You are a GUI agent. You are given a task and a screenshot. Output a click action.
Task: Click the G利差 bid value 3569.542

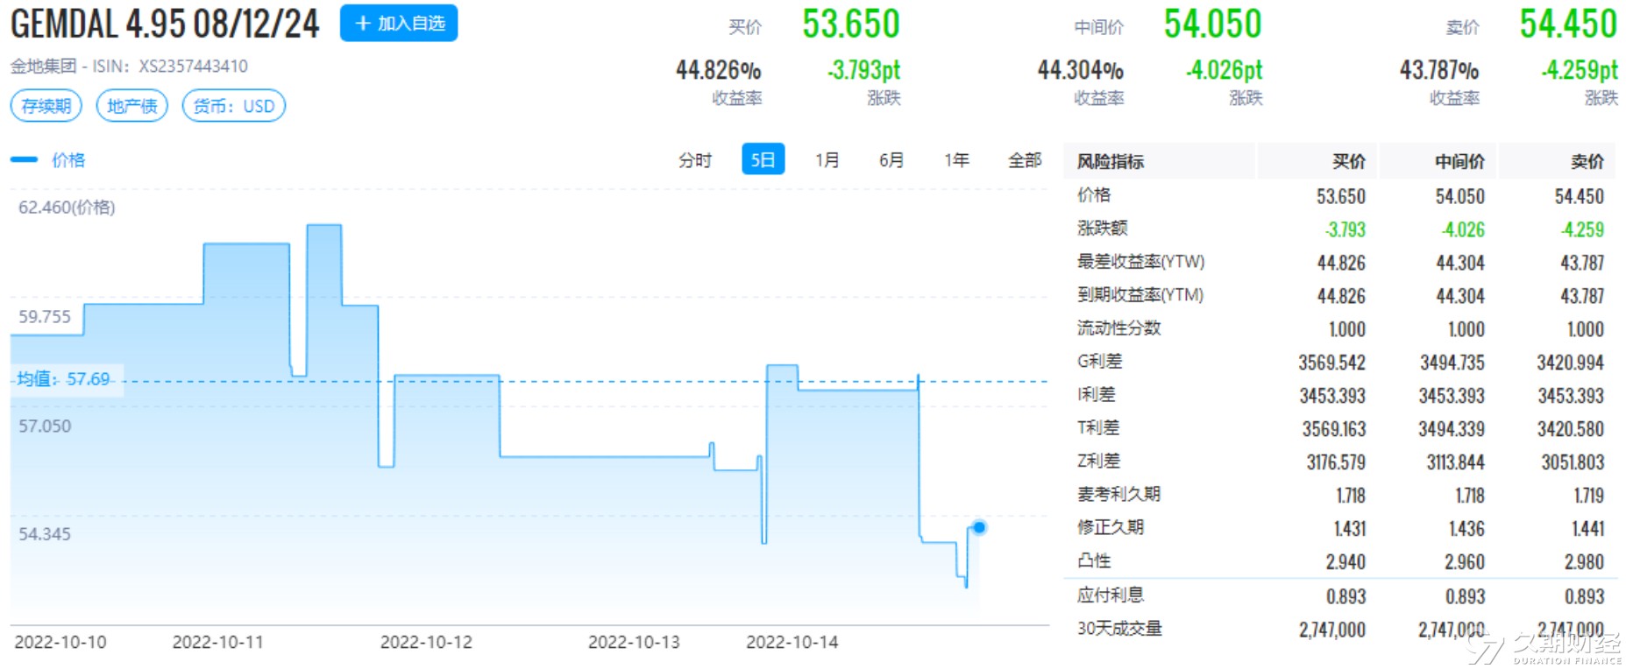coord(1331,363)
